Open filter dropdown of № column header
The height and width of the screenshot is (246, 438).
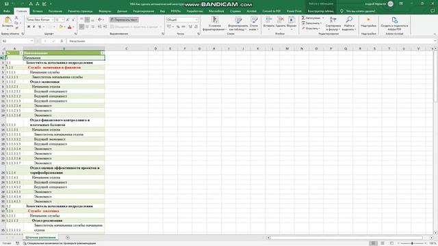[x=21, y=53]
